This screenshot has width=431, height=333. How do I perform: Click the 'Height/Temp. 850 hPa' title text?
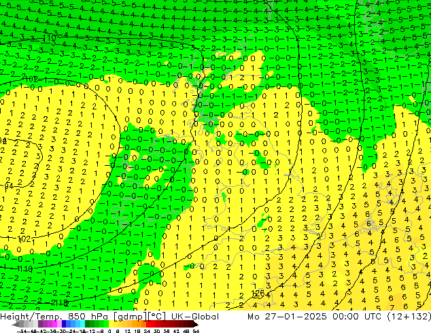pyautogui.click(x=54, y=317)
